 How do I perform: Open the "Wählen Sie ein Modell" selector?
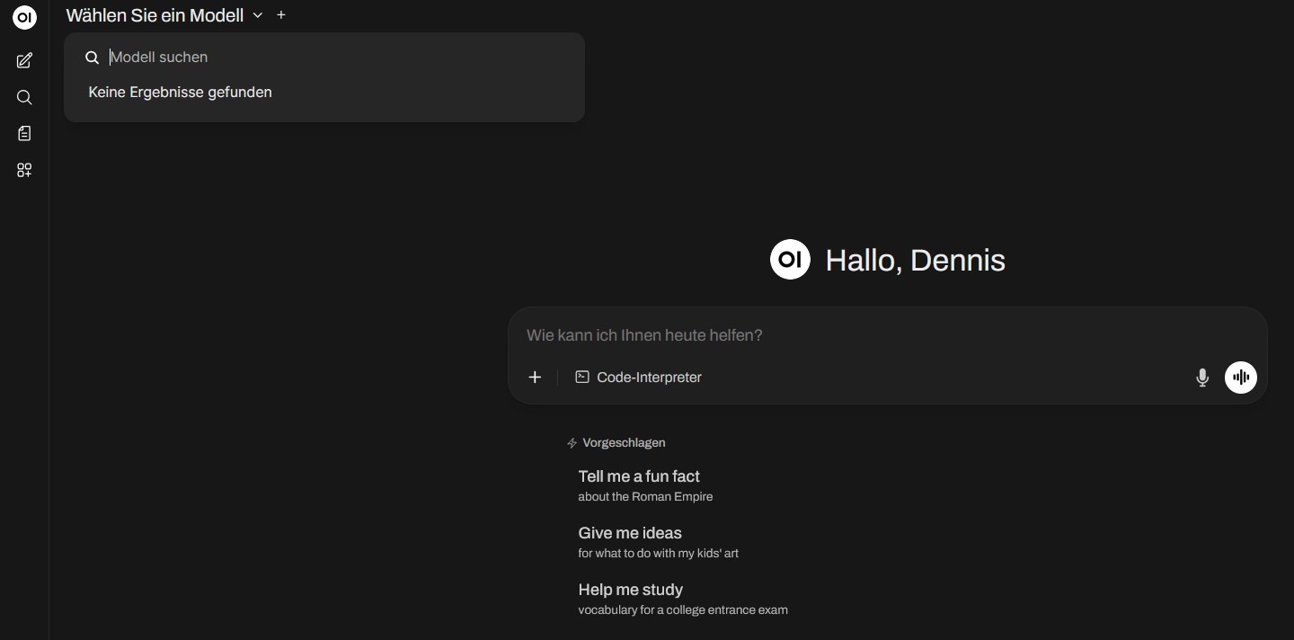(155, 15)
